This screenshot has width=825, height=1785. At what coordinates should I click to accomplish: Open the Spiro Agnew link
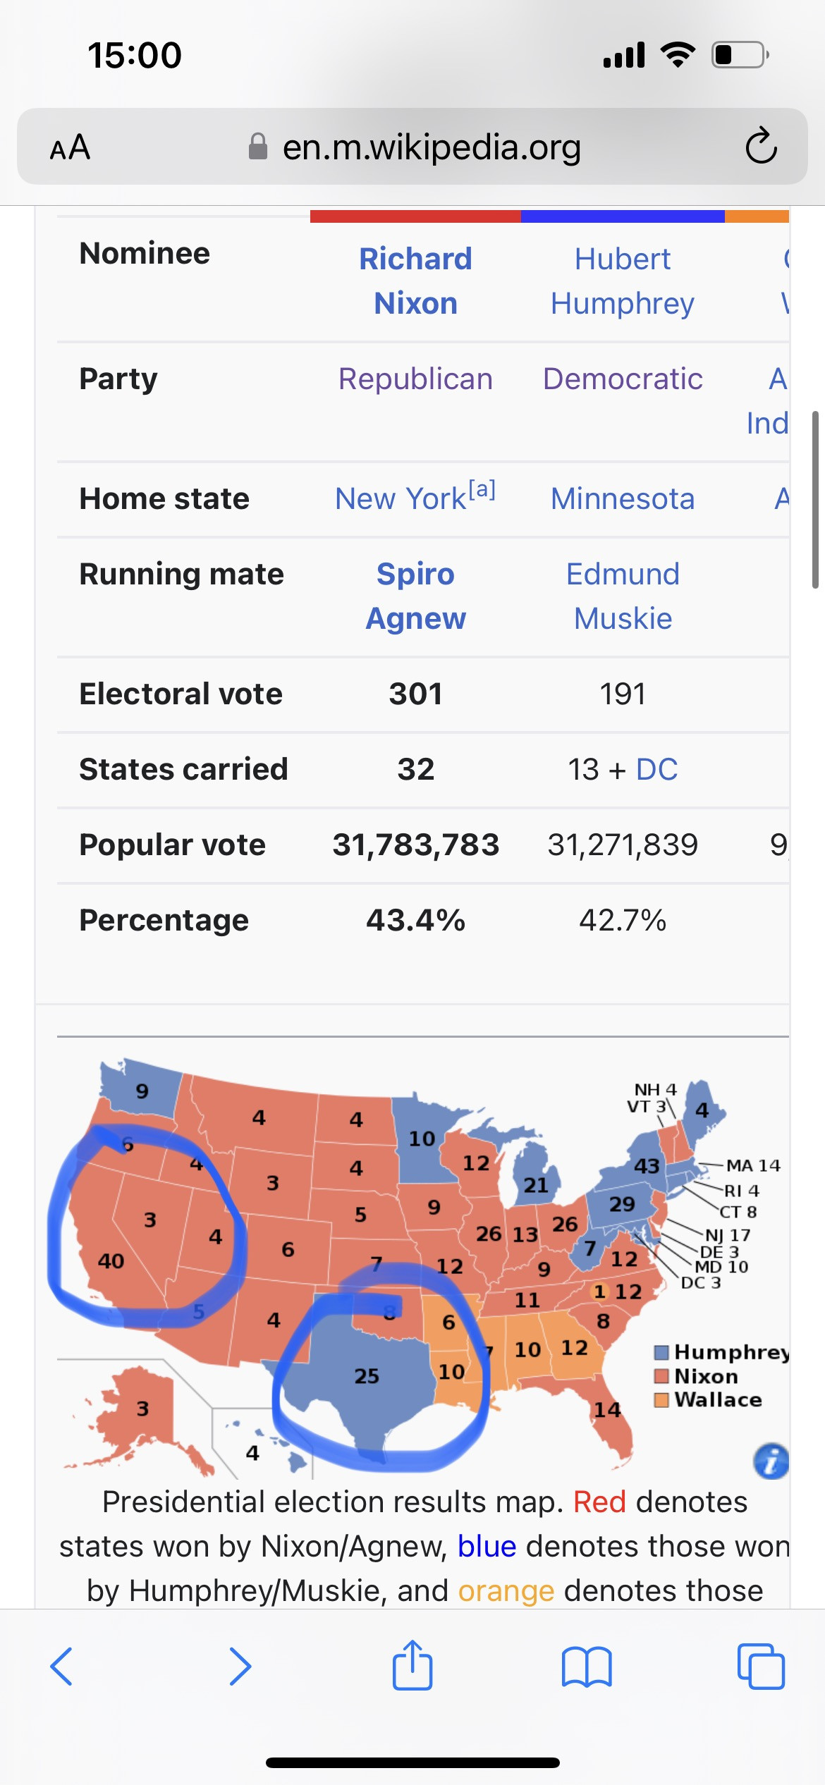(x=415, y=596)
